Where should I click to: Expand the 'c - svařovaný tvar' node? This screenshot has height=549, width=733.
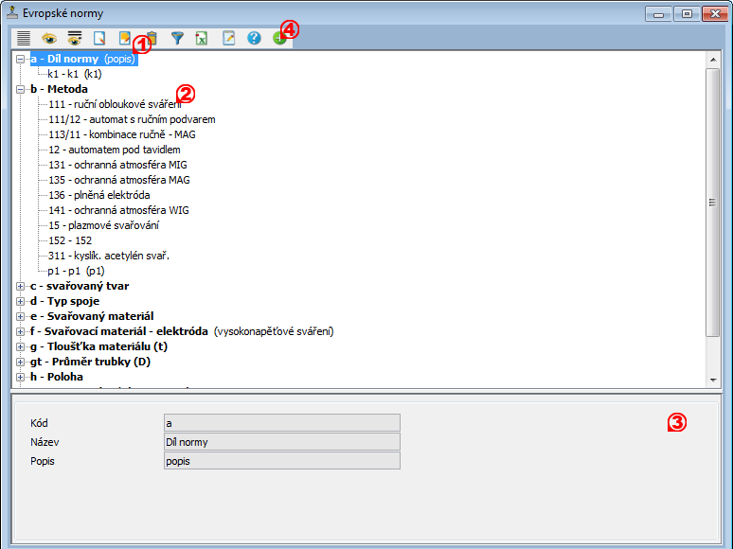(21, 286)
